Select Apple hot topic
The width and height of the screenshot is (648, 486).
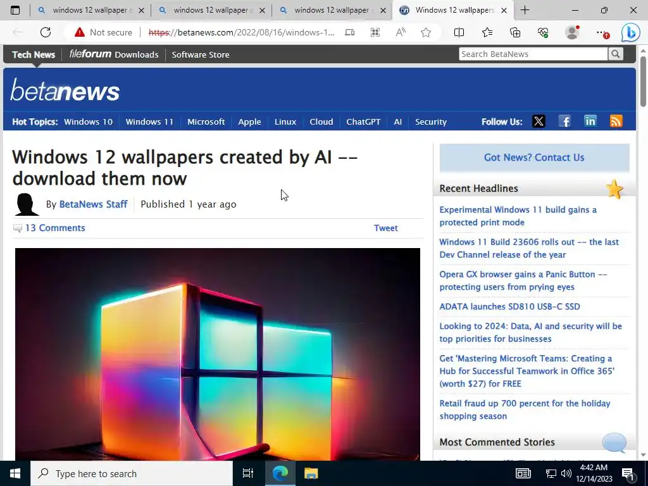pyautogui.click(x=249, y=121)
